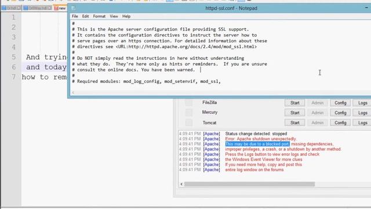Click the 'Tomcat' module label
This screenshot has width=371, height=209.
click(x=209, y=122)
